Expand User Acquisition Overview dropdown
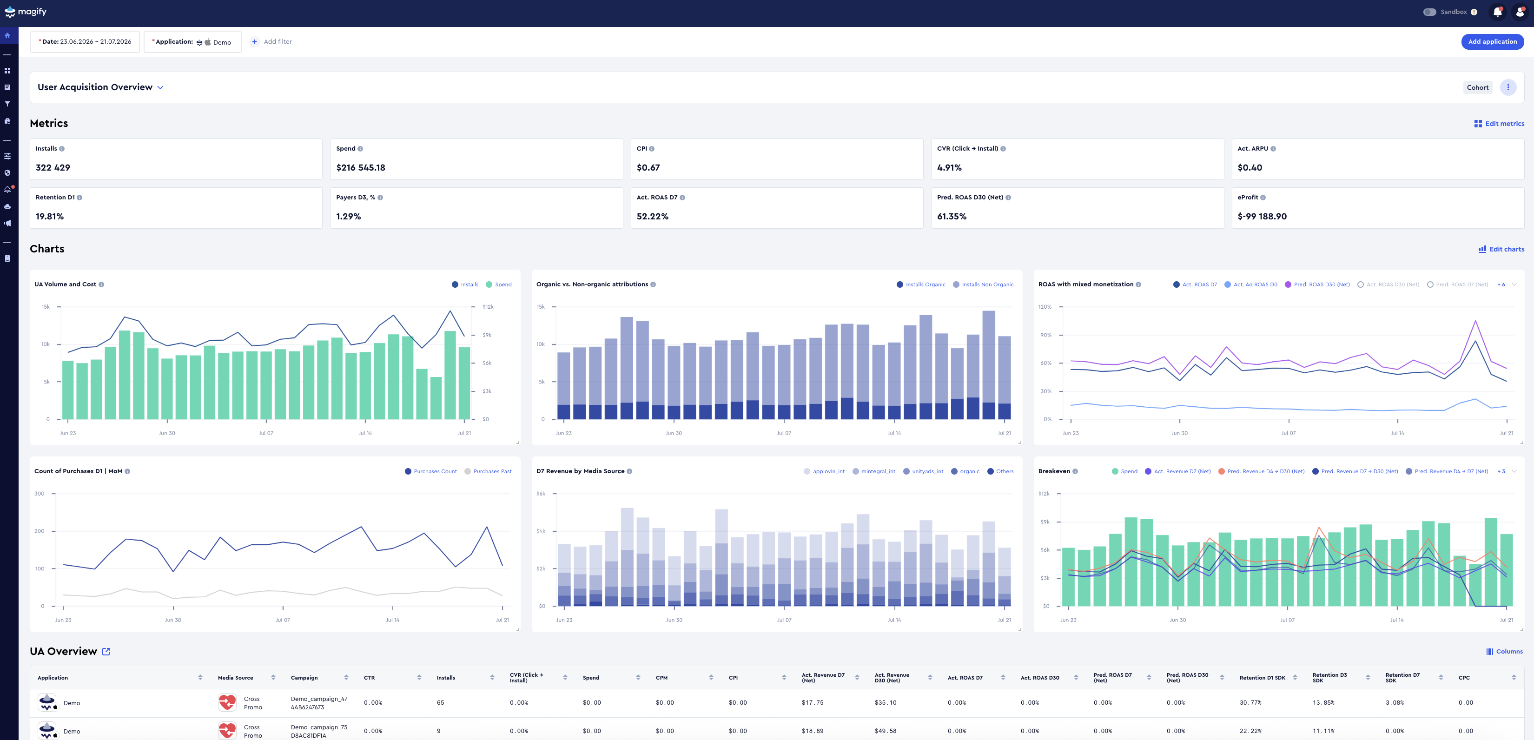 (160, 87)
